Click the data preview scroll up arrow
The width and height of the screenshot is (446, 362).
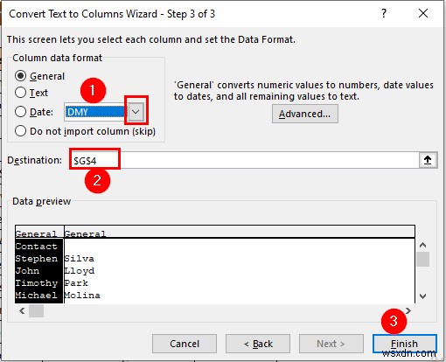pos(423,245)
